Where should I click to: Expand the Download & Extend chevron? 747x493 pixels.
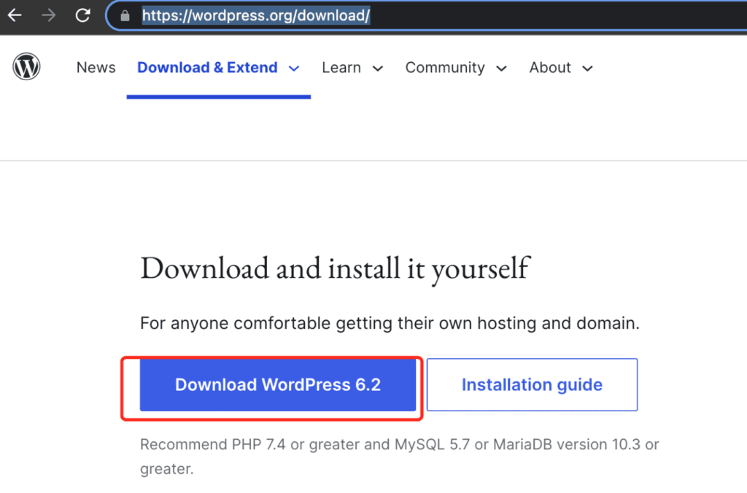(x=294, y=69)
